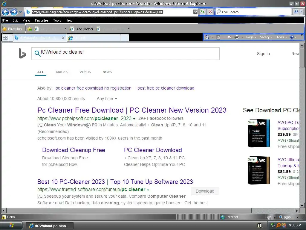Click the Print icon
This screenshot has width=306, height=230.
pyautogui.click(x=237, y=37)
